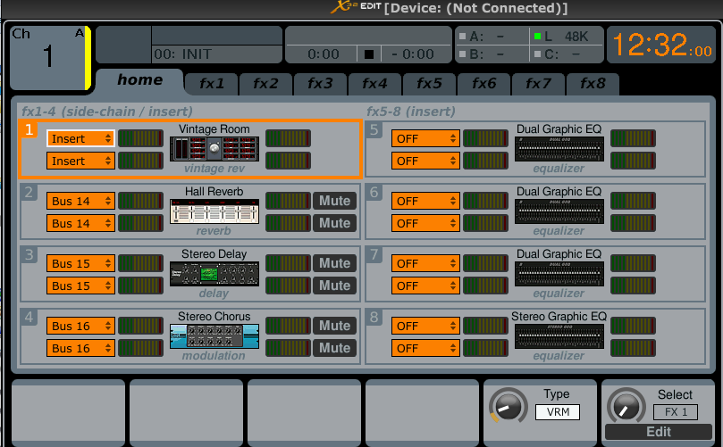Open slot 4 lower Bus 16 dropdown
Screen dimensions: 723x447
[80, 349]
